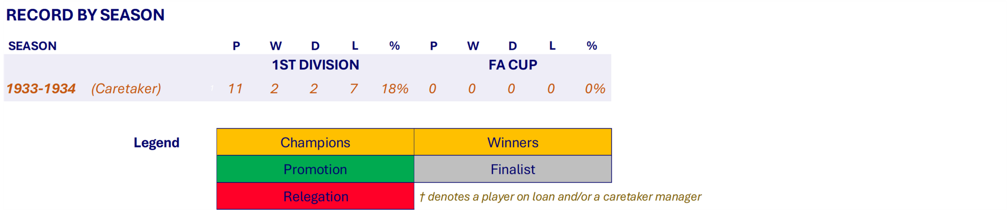Click the SEASON column header
The height and width of the screenshot is (210, 1007).
[x=33, y=46]
